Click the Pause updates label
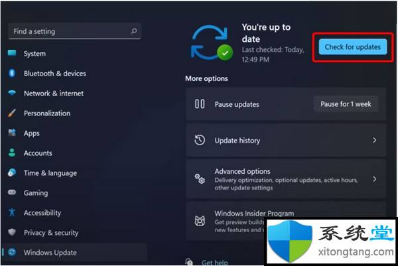This screenshot has height=266, width=398. pyautogui.click(x=237, y=104)
